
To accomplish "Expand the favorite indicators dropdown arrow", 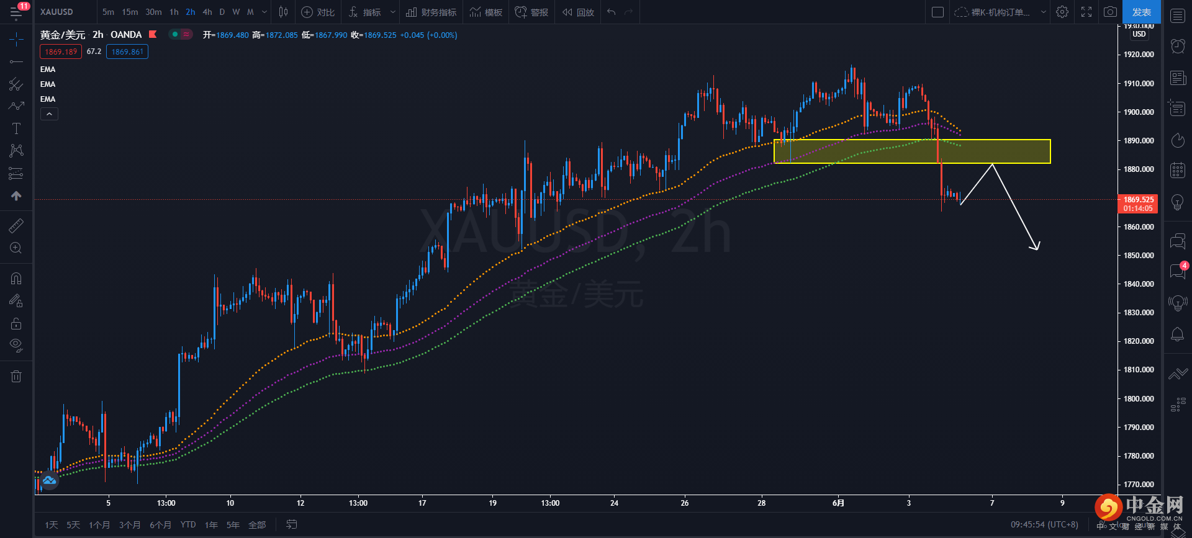I will tap(392, 12).
